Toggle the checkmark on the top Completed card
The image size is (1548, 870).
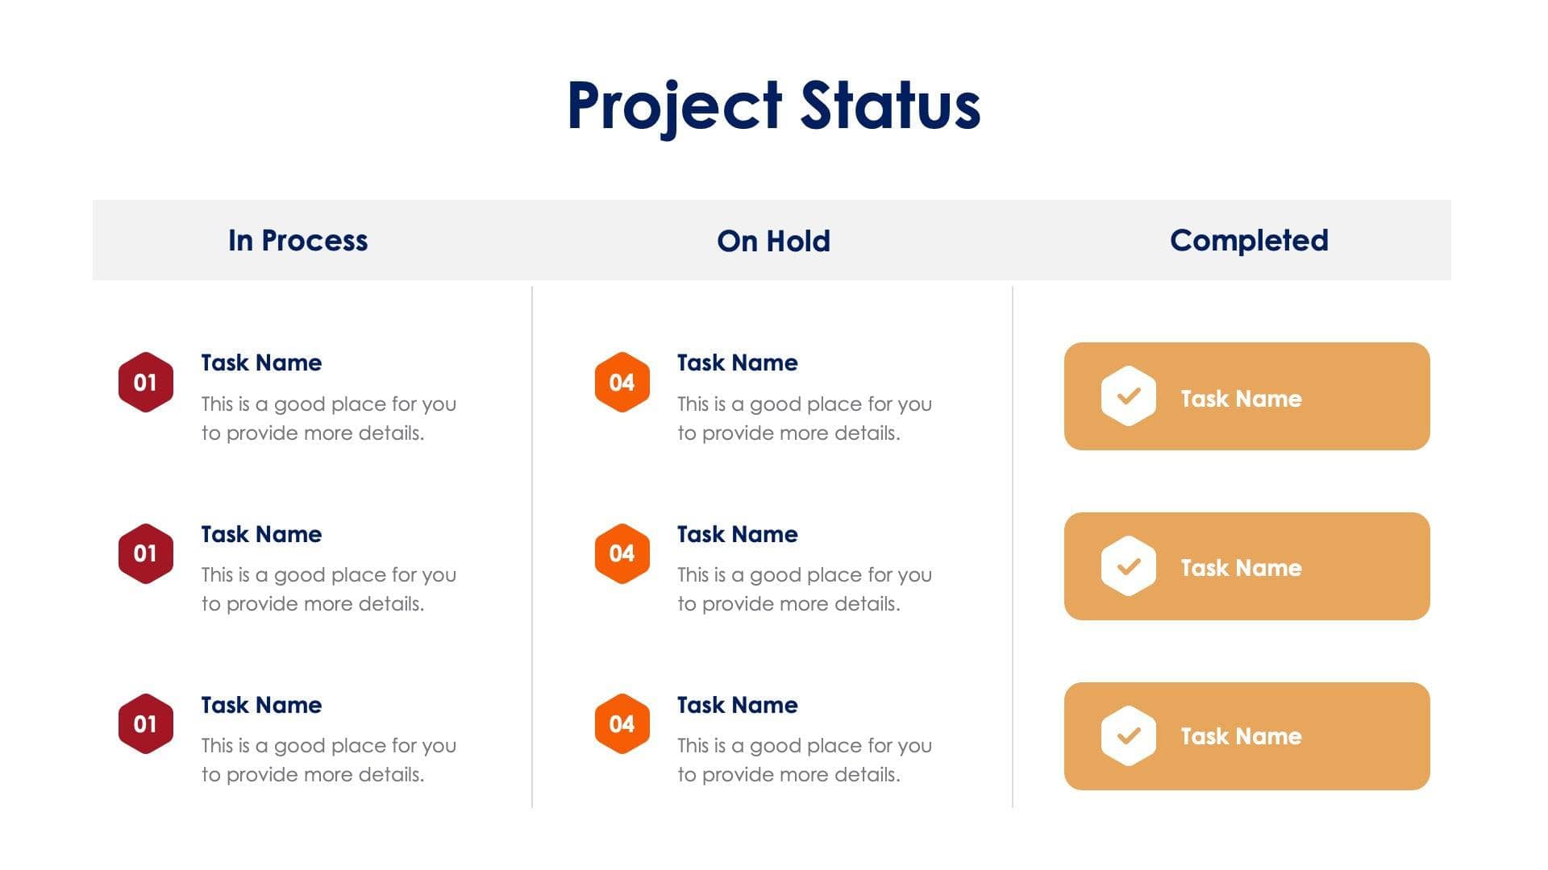pos(1128,396)
